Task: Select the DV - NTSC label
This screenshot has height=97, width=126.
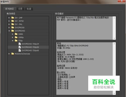Action: coord(19,21)
